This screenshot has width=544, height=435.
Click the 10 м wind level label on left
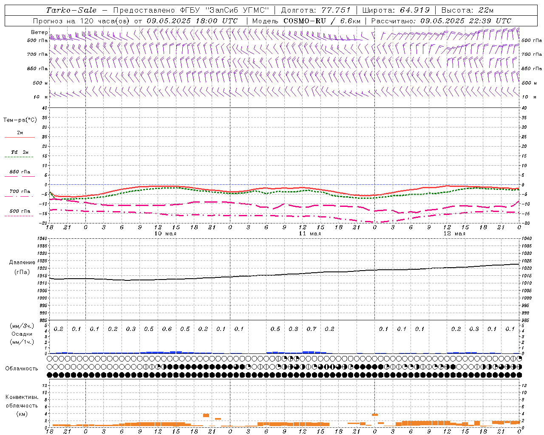click(x=40, y=97)
